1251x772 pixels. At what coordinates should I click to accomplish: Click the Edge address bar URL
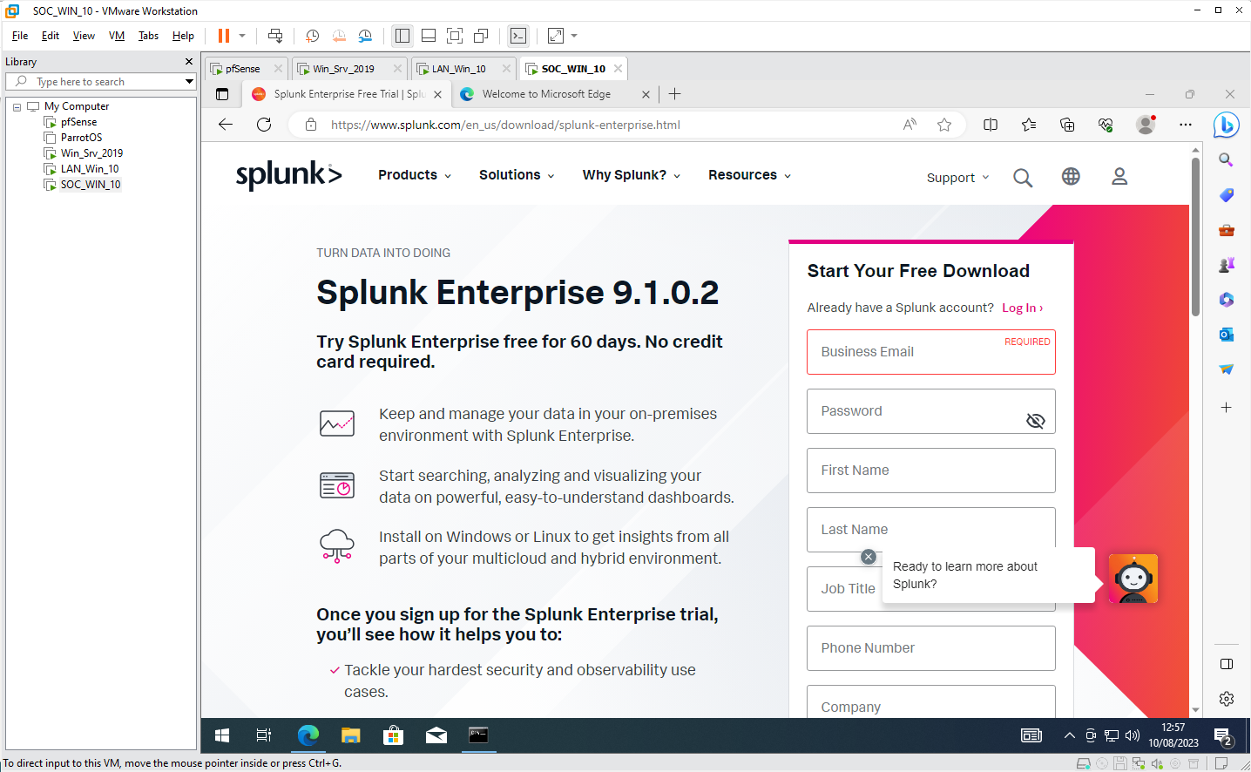505,125
